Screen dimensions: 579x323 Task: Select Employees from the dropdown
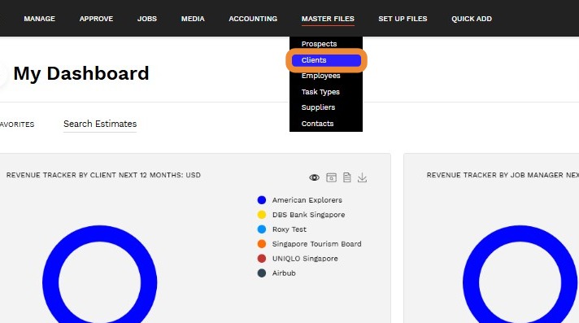click(x=321, y=76)
